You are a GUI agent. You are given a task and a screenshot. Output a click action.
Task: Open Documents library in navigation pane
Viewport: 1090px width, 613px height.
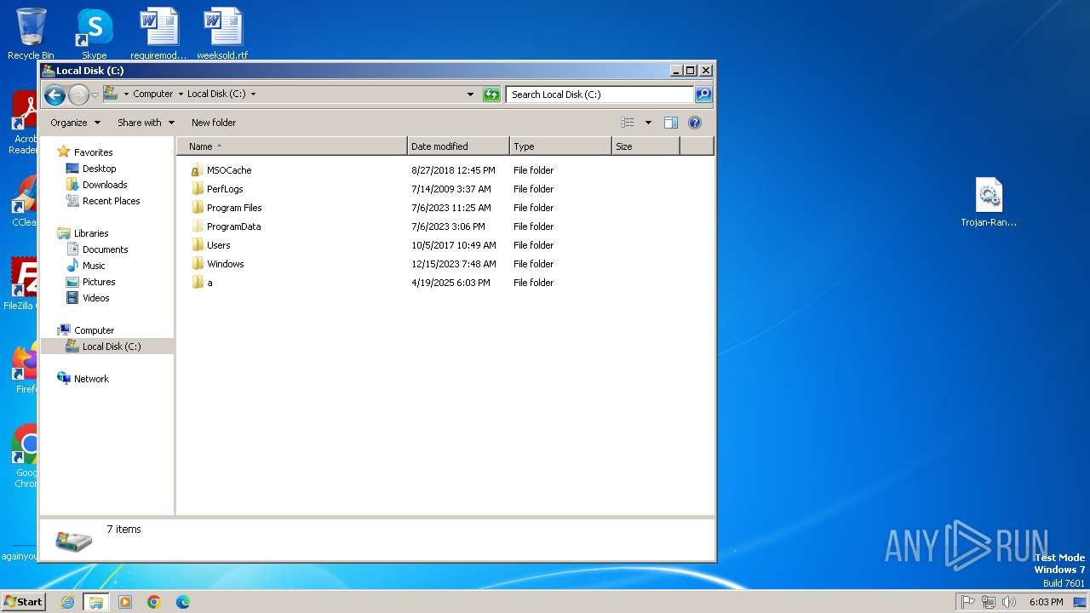point(97,249)
